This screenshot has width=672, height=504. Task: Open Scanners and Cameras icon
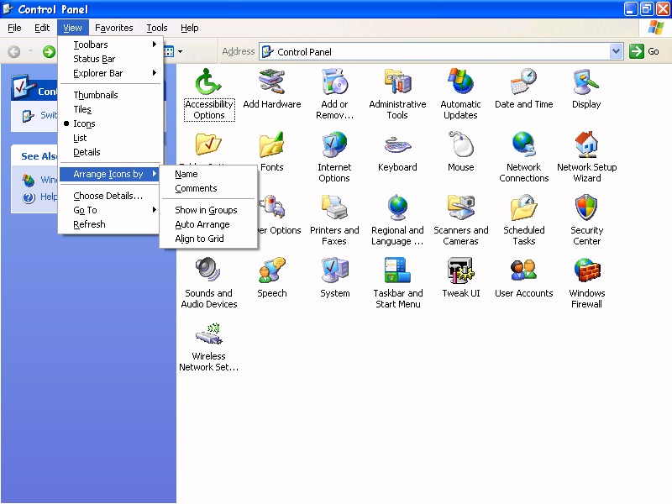[460, 220]
